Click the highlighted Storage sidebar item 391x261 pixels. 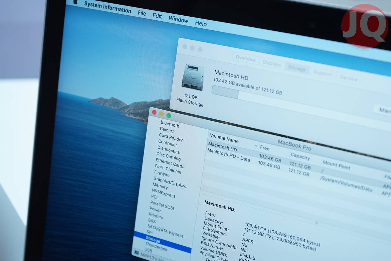coord(163,243)
